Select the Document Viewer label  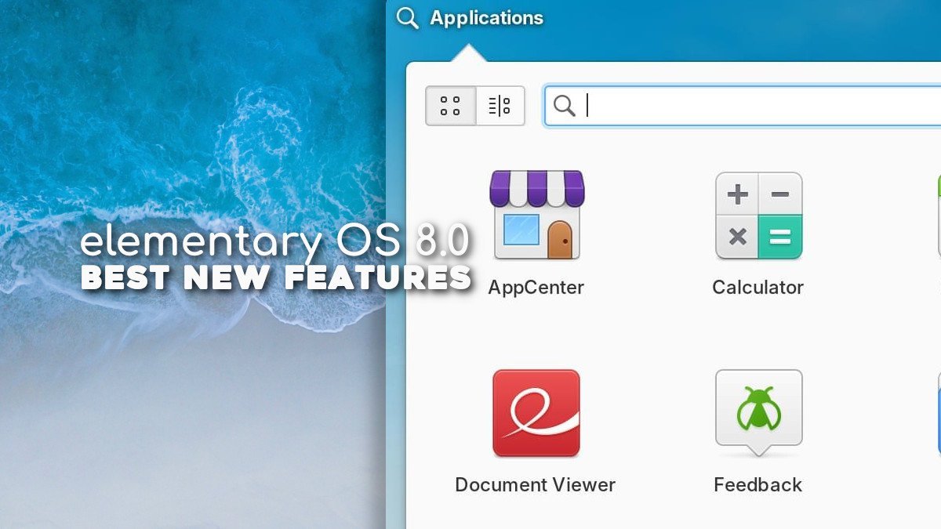(536, 484)
